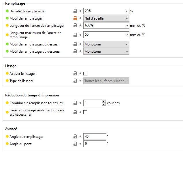Open the Densité de remplissage 20% dropdown
This screenshot has height=177, width=183.
(x=106, y=11)
